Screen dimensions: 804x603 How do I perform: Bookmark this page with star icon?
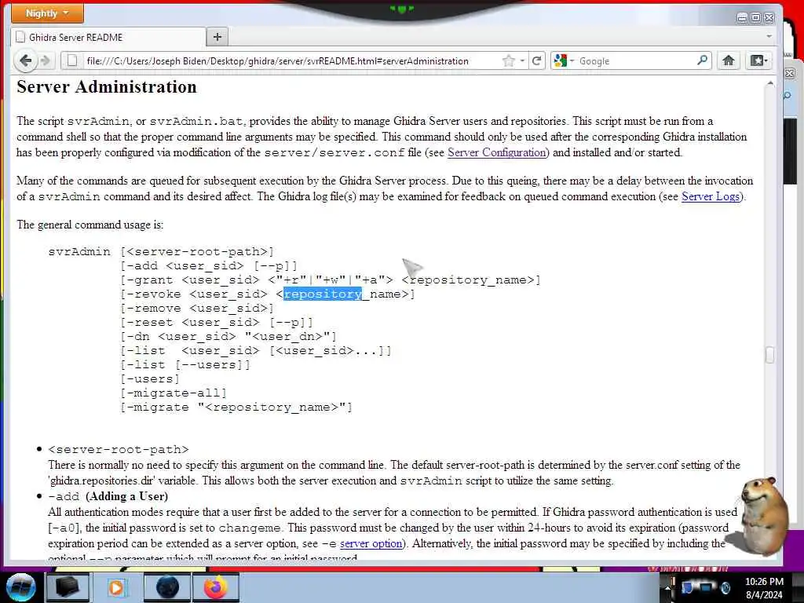click(x=508, y=61)
